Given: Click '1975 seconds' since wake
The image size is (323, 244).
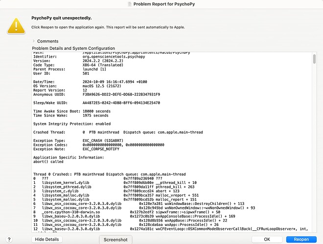Looking at the screenshot, I should pyautogui.click(x=95, y=116).
